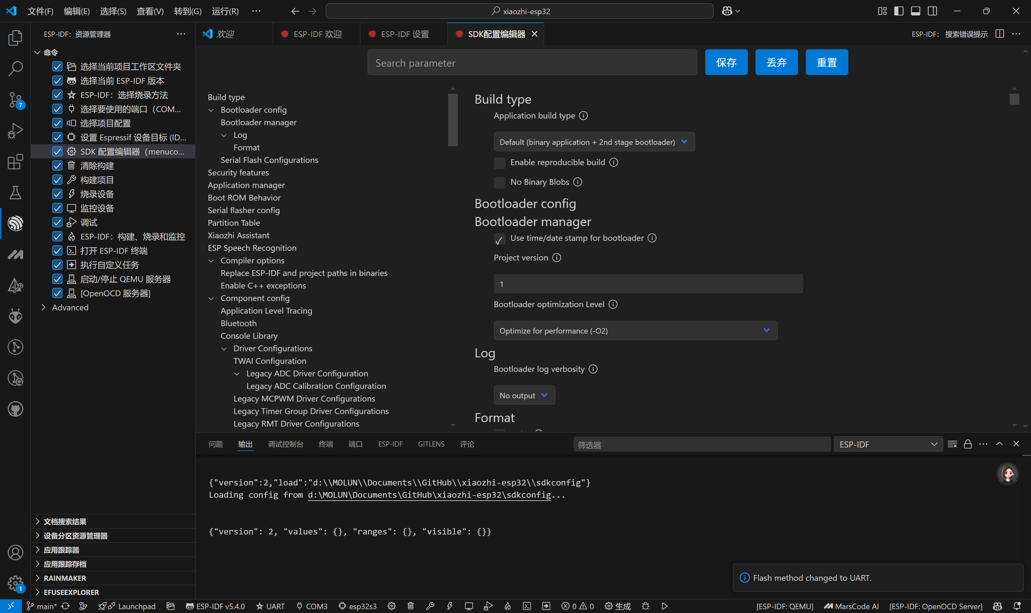Click the 重置 reset button
Viewport: 1031px width, 613px height.
coord(826,62)
